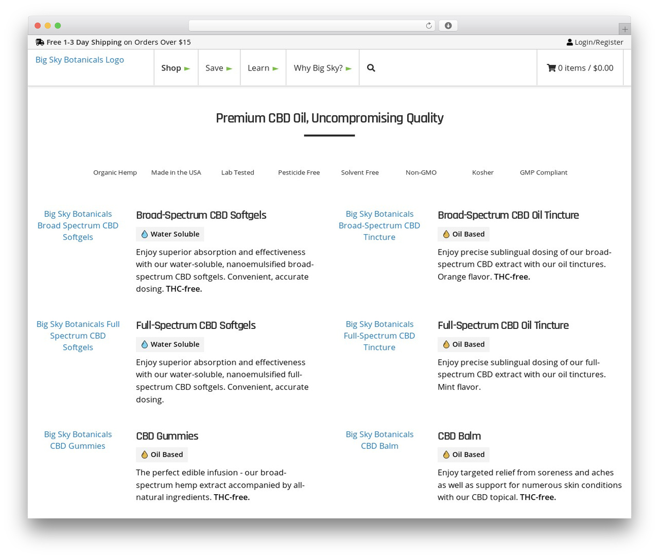Click the shipping truck icon
This screenshot has height=558, width=659.
coord(40,42)
